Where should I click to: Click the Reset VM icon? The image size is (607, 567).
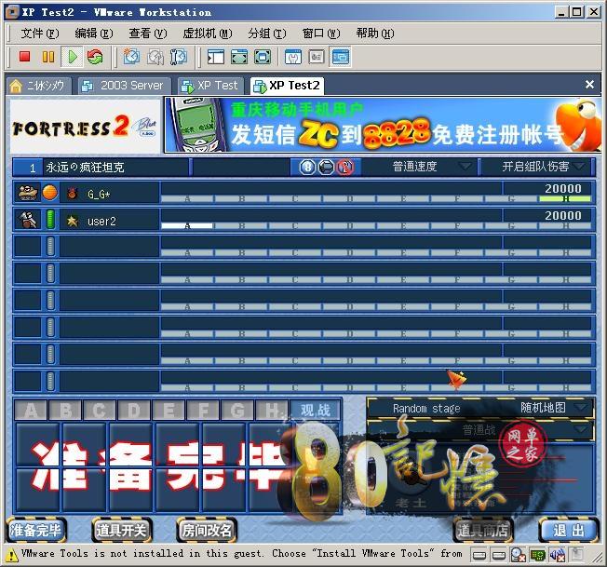95,57
